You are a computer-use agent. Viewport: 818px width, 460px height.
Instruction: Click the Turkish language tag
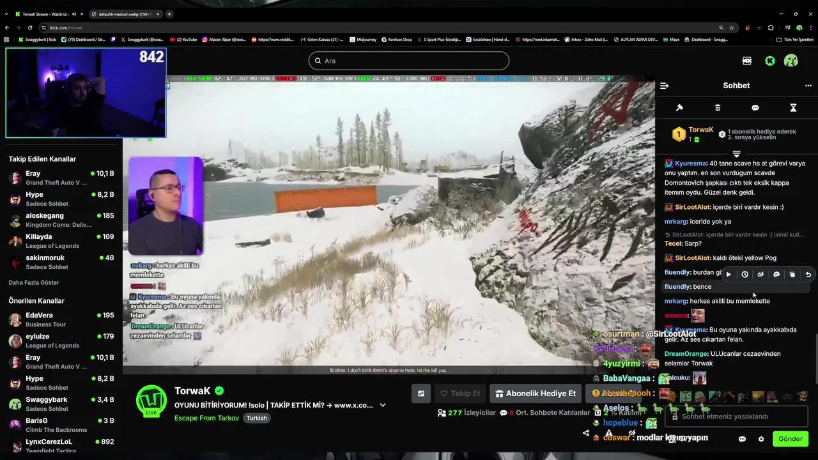(x=257, y=418)
